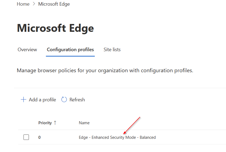Sort profiles by the Name column header

tap(84, 123)
